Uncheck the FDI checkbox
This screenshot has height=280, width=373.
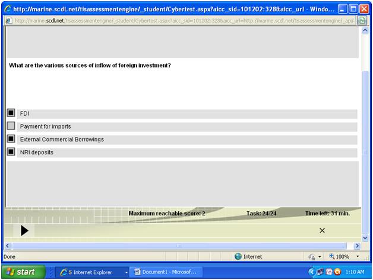pos(11,113)
